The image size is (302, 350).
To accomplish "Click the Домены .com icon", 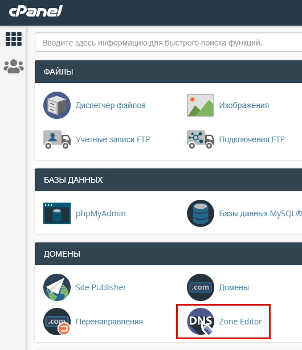I will (201, 287).
